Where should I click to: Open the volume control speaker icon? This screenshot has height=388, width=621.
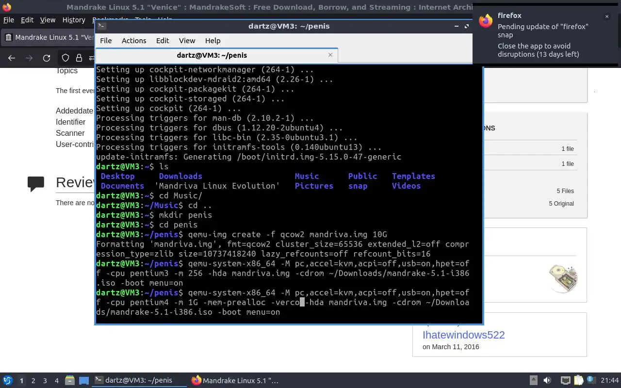(547, 381)
